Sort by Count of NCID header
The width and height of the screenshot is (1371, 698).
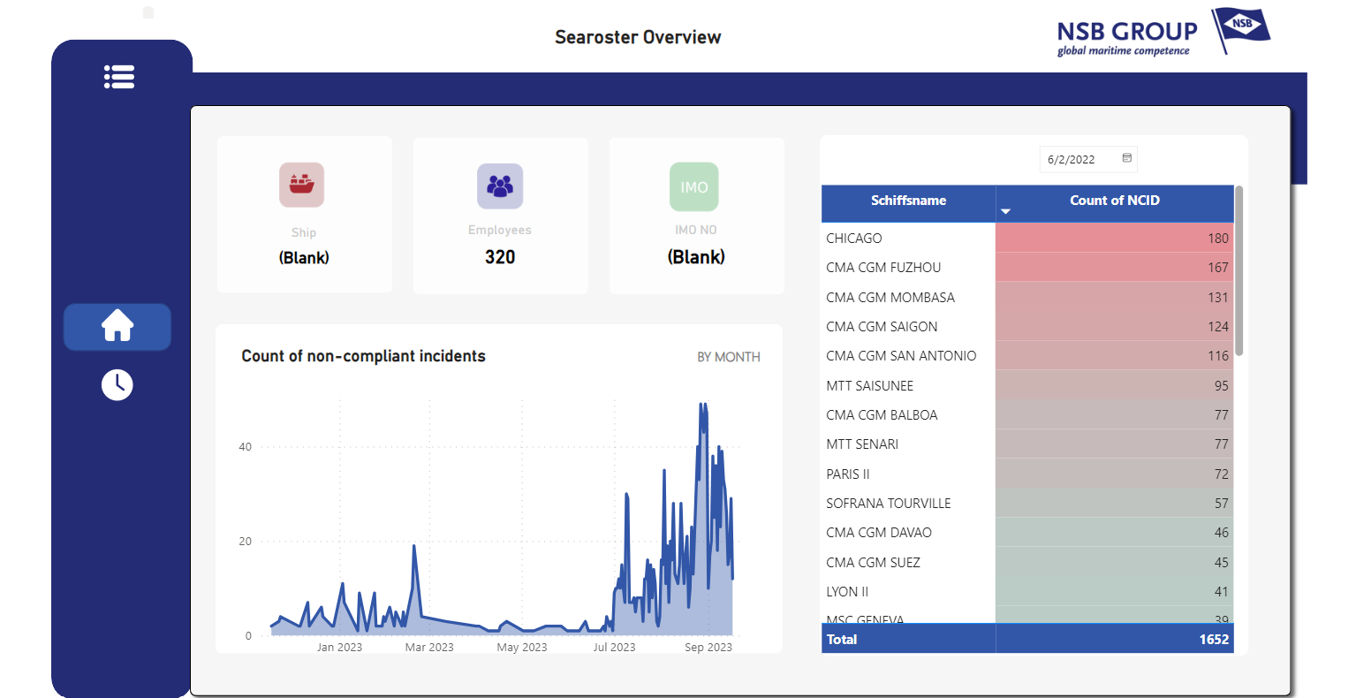pos(1114,201)
